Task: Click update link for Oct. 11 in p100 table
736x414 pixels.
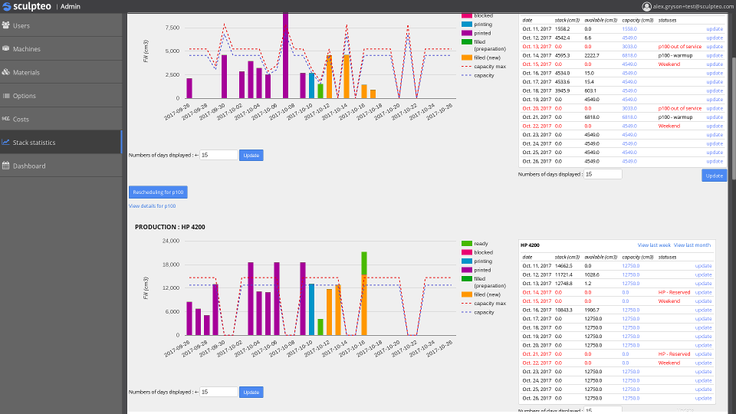Action: tap(715, 29)
